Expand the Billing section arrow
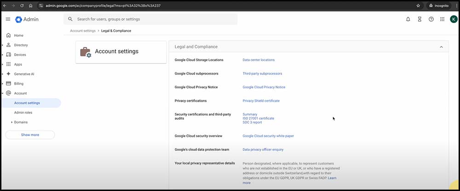 pyautogui.click(x=2, y=84)
